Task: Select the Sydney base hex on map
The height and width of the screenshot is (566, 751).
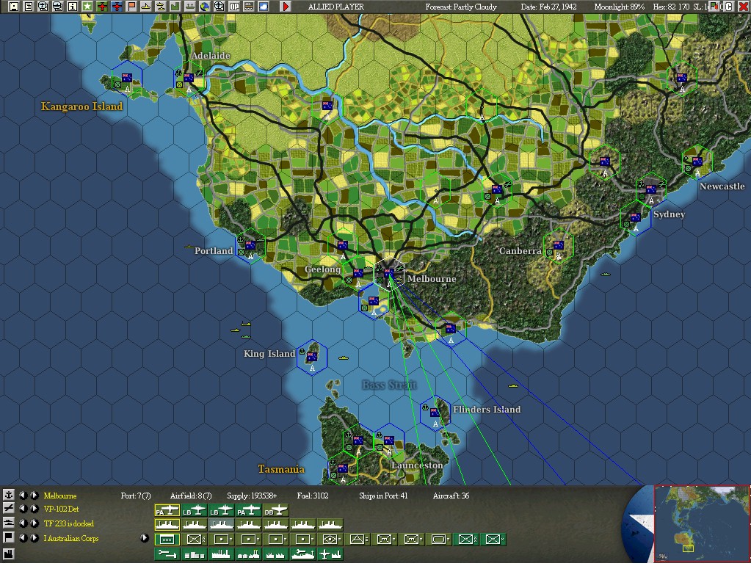Action: tap(651, 192)
